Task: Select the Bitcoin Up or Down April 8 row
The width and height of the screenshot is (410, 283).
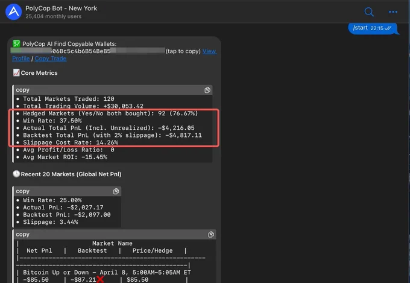Action: (x=107, y=272)
